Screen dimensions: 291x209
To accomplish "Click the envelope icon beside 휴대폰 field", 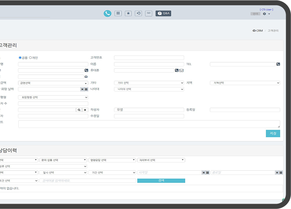I will (181, 70).
